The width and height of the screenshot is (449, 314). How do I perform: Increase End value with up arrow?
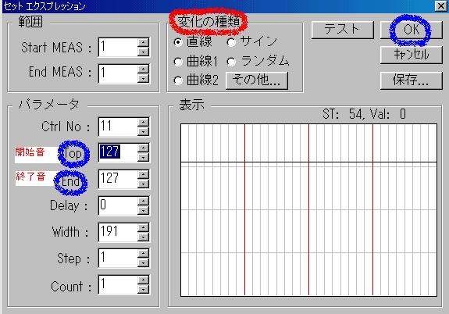click(143, 175)
